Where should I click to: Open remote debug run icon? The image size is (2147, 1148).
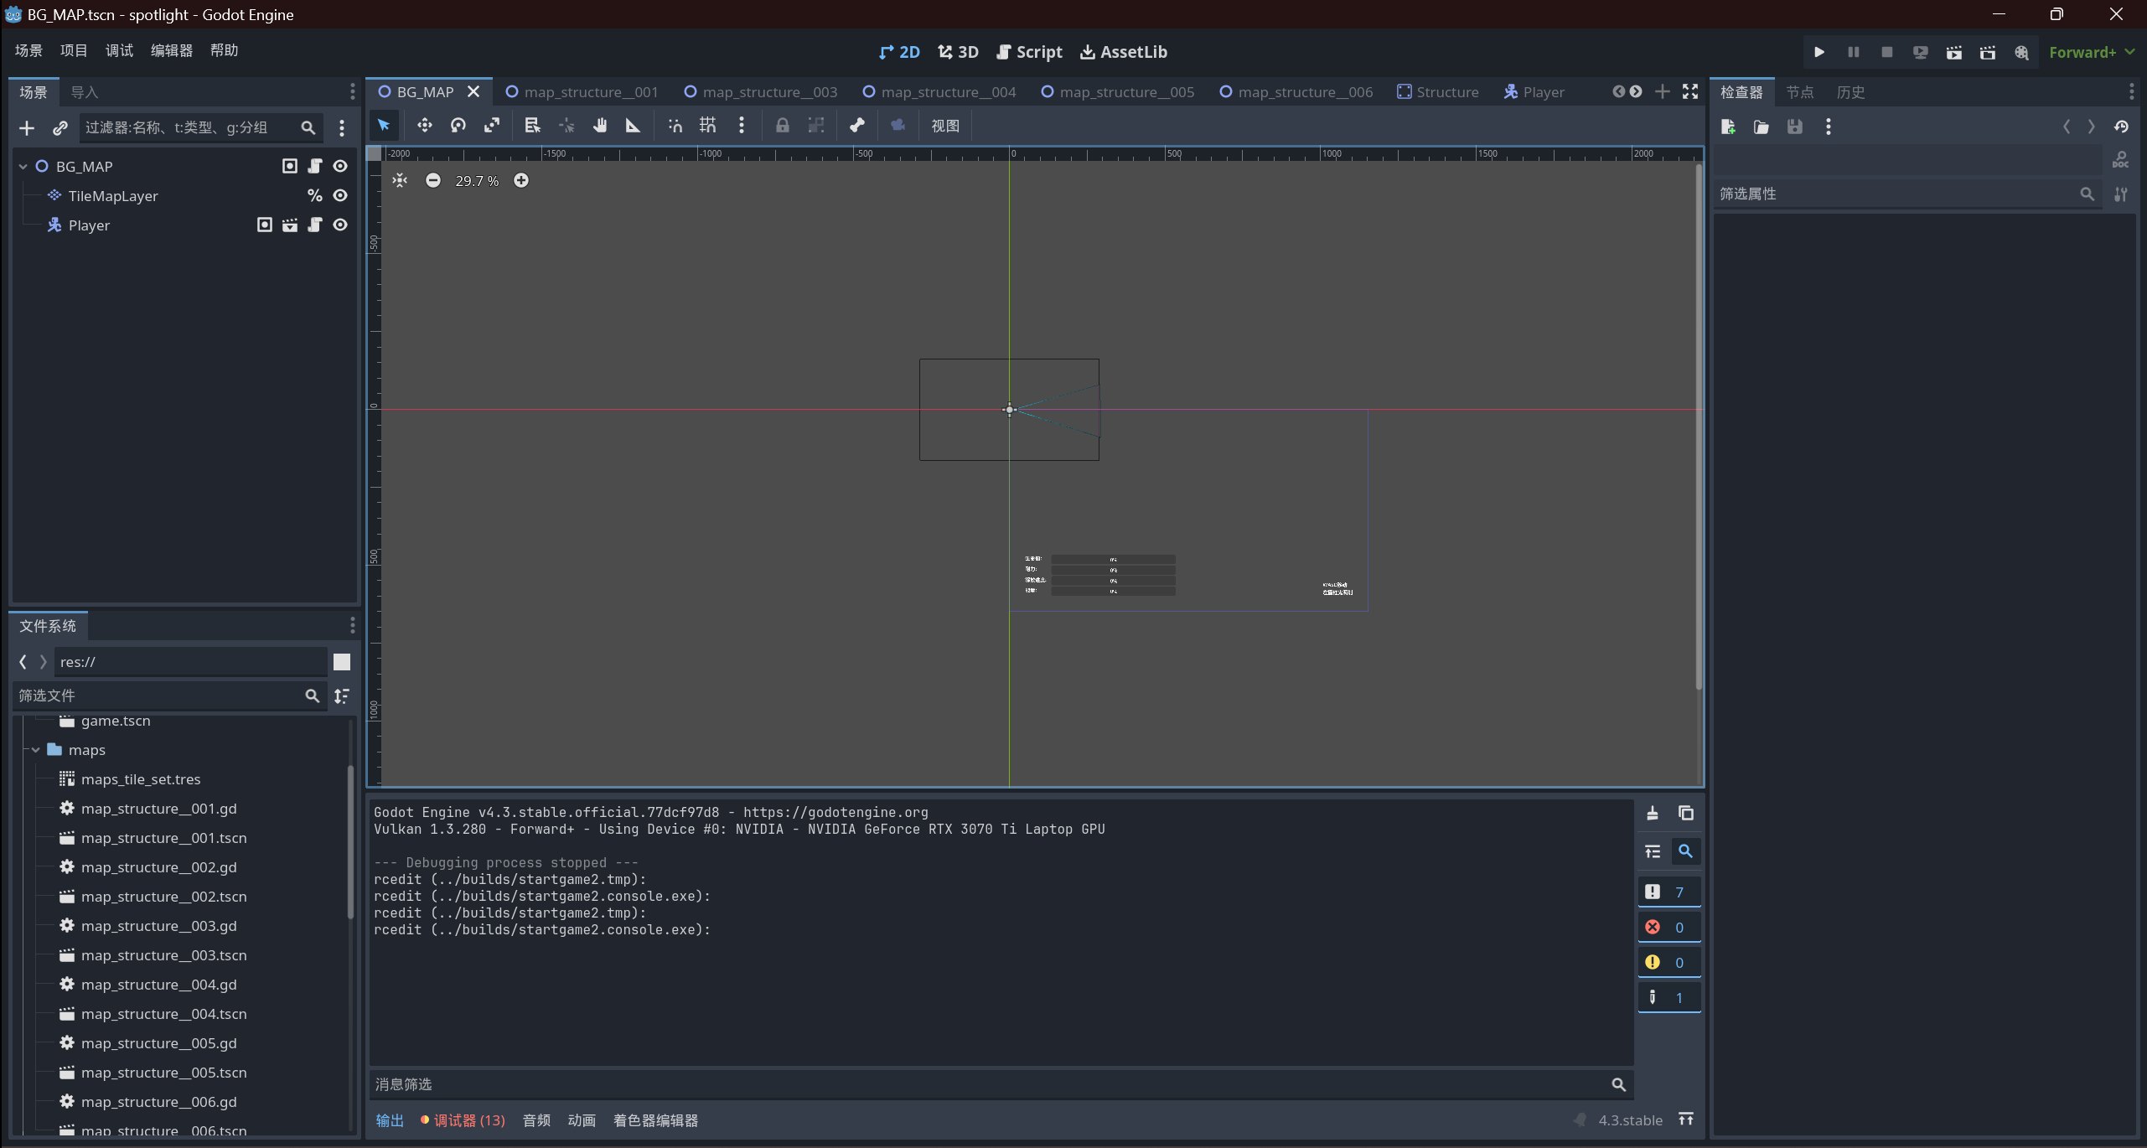click(1921, 52)
